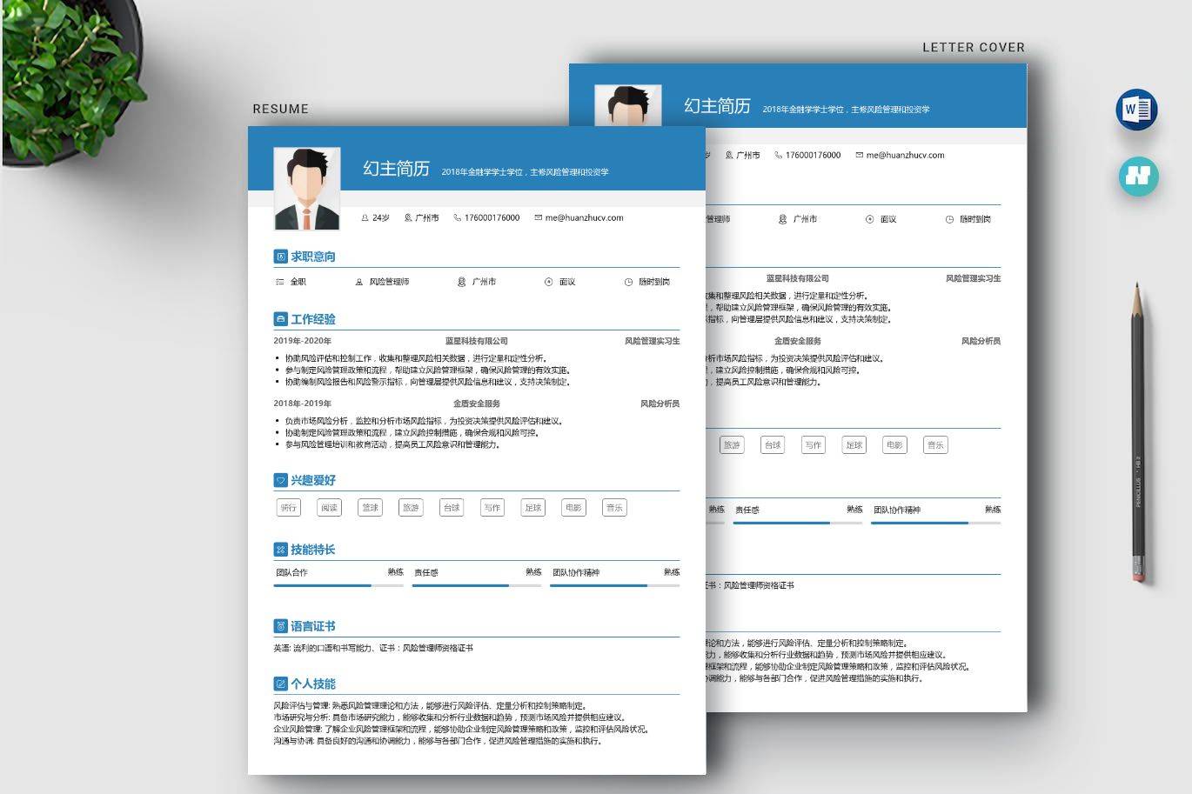Click the profile photo on the front resume
This screenshot has height=794, width=1192.
coord(307,189)
